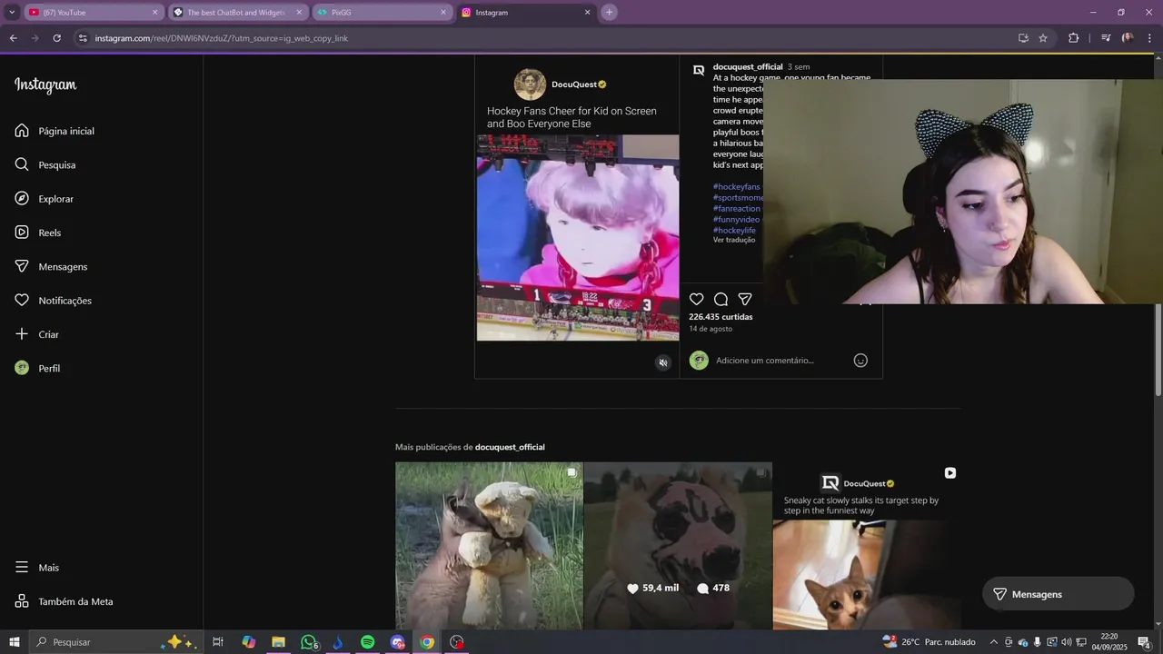Click Ver tradução under the caption
Viewport: 1163px width, 654px height.
point(734,240)
